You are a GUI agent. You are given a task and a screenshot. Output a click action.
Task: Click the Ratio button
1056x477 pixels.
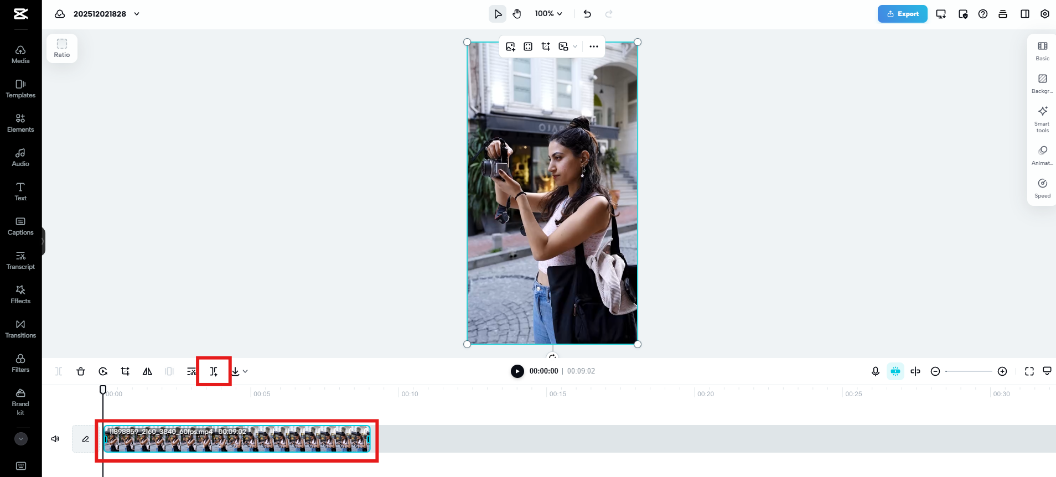62,48
